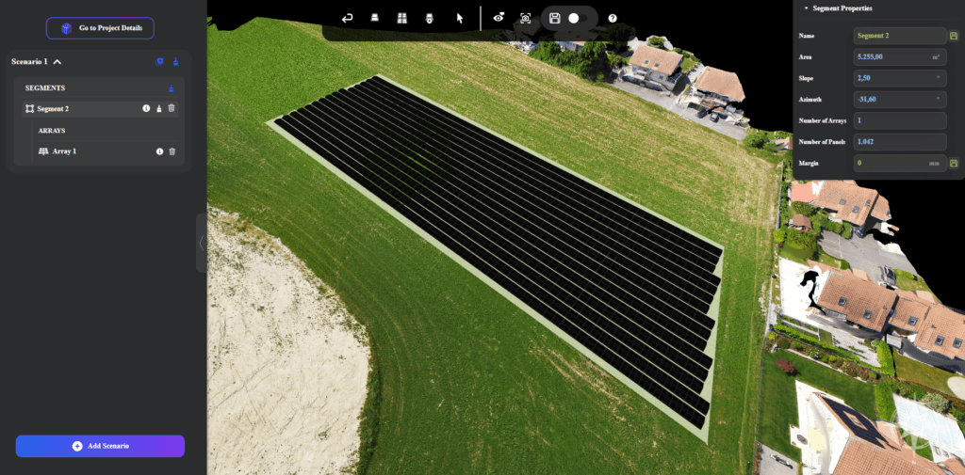Click the brush icon on Segment 2 row

[x=158, y=109]
